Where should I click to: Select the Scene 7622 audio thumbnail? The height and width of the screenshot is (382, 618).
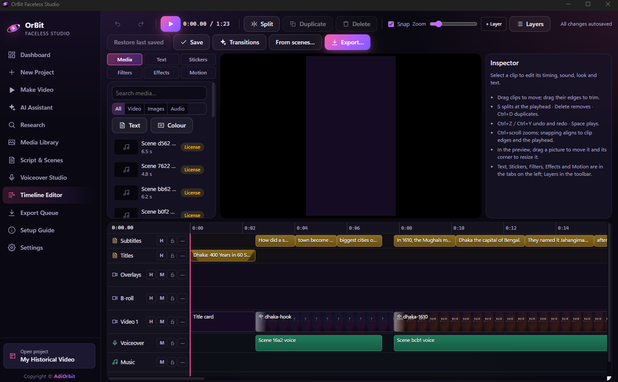point(126,170)
